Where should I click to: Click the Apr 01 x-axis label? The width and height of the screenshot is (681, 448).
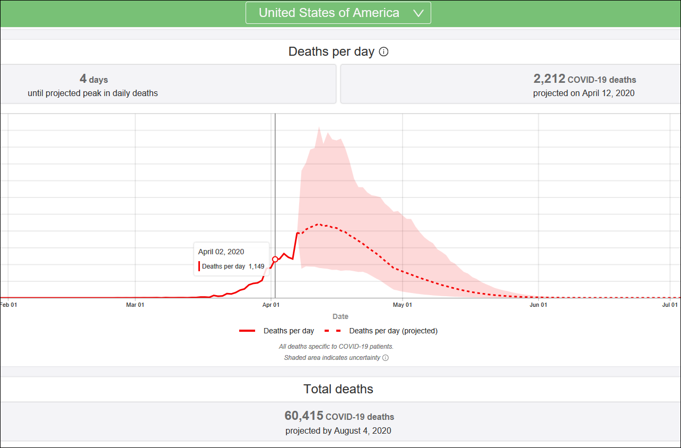pos(271,305)
